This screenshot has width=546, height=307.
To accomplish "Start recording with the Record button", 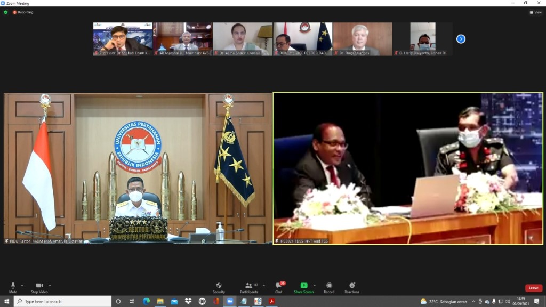I will [x=329, y=286].
